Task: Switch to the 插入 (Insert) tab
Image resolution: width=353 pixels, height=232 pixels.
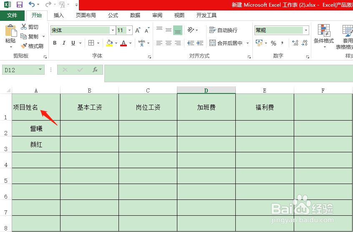Action: (59, 15)
